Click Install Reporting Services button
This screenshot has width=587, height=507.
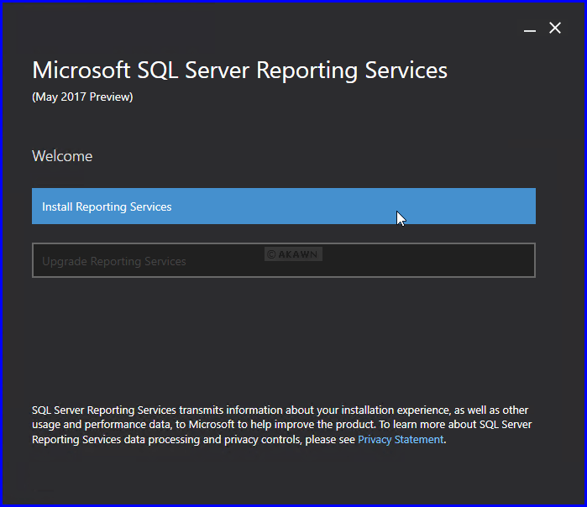pos(283,206)
